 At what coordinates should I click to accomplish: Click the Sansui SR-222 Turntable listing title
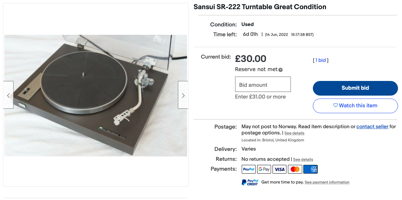coord(260,7)
